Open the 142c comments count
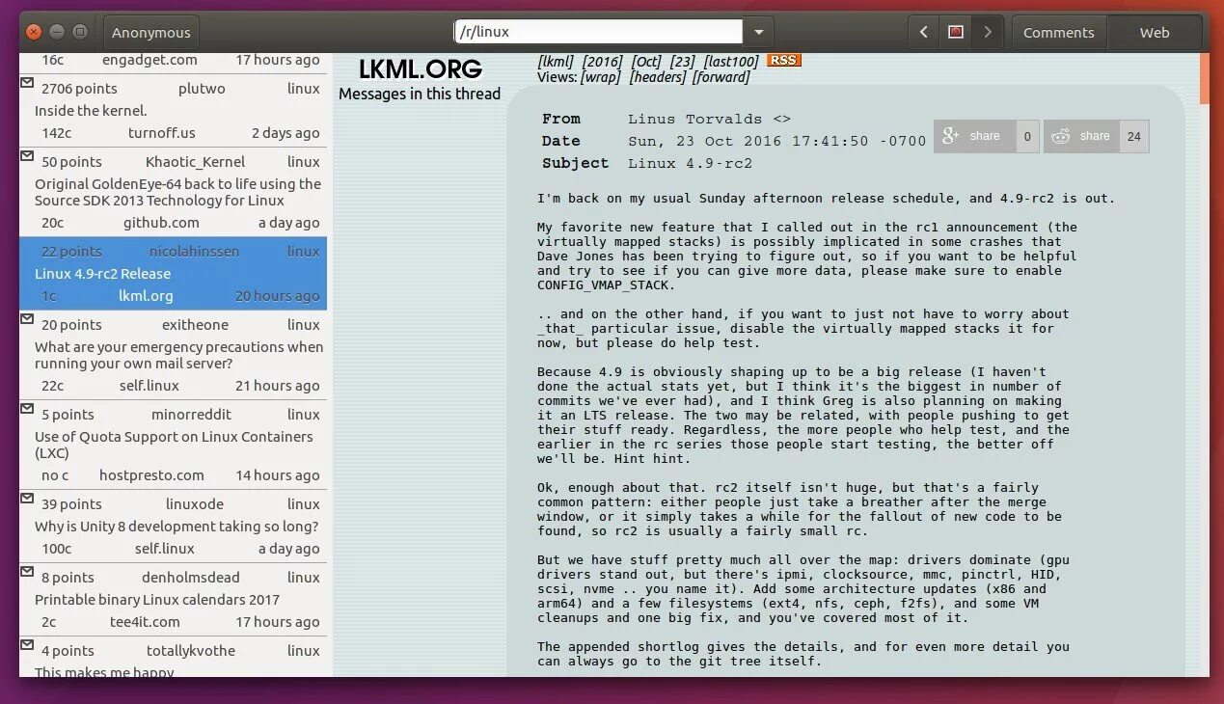The image size is (1224, 704). [x=57, y=133]
